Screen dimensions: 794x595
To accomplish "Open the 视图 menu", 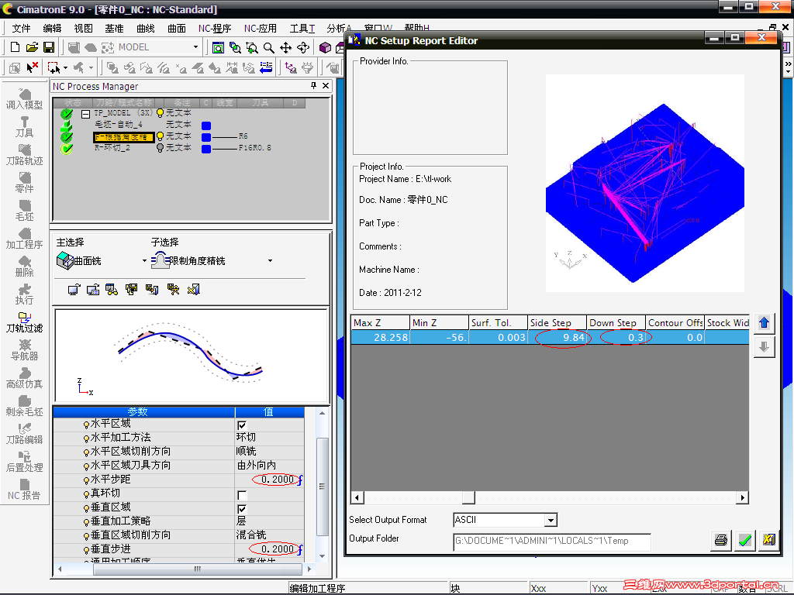I will tap(83, 29).
